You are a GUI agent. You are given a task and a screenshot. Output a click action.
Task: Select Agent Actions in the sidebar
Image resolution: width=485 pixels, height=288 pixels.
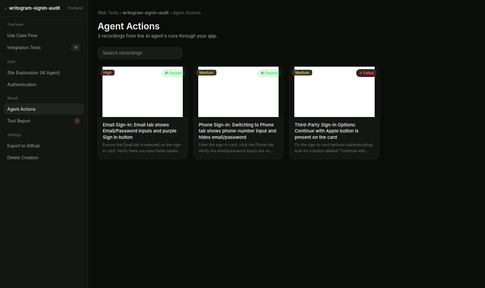[44, 109]
